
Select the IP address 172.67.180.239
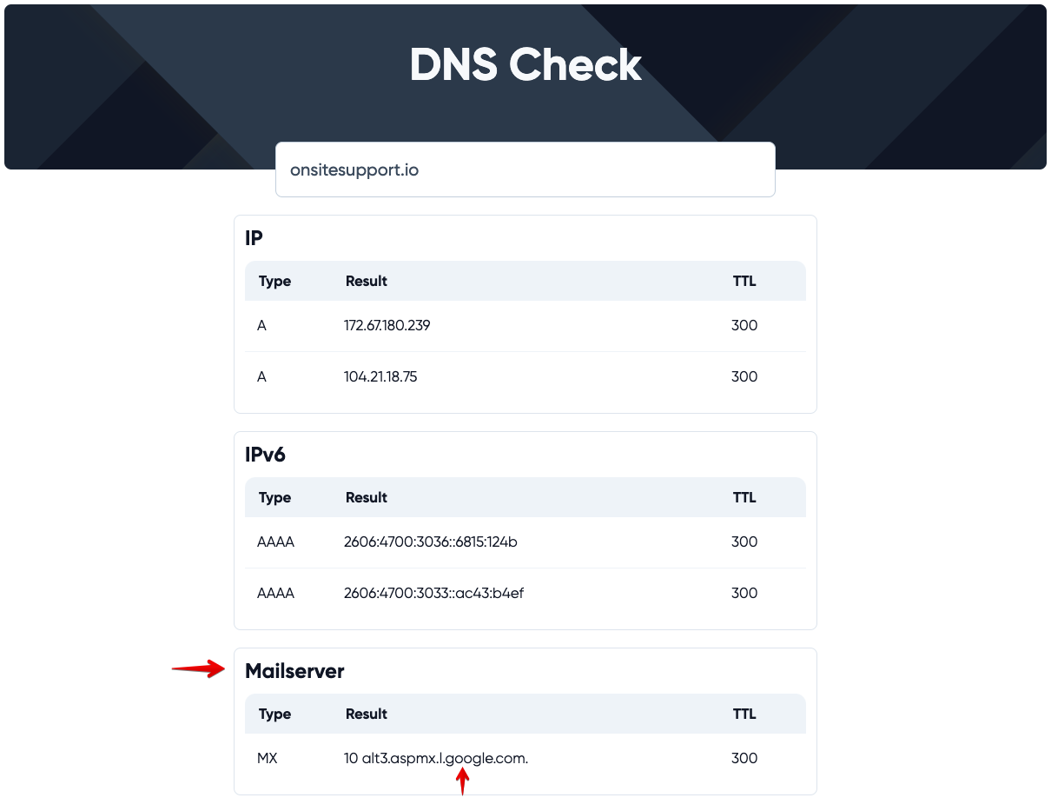point(387,325)
